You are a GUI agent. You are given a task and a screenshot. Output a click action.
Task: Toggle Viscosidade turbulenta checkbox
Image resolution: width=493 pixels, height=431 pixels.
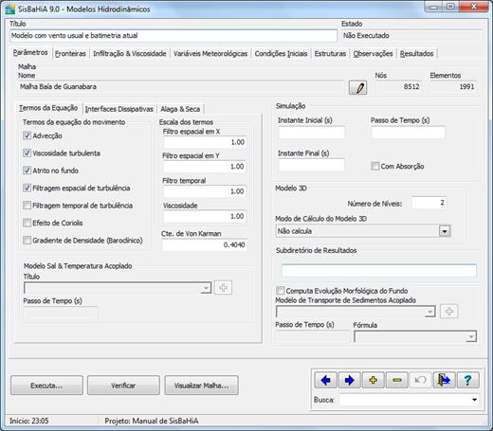pyautogui.click(x=27, y=153)
